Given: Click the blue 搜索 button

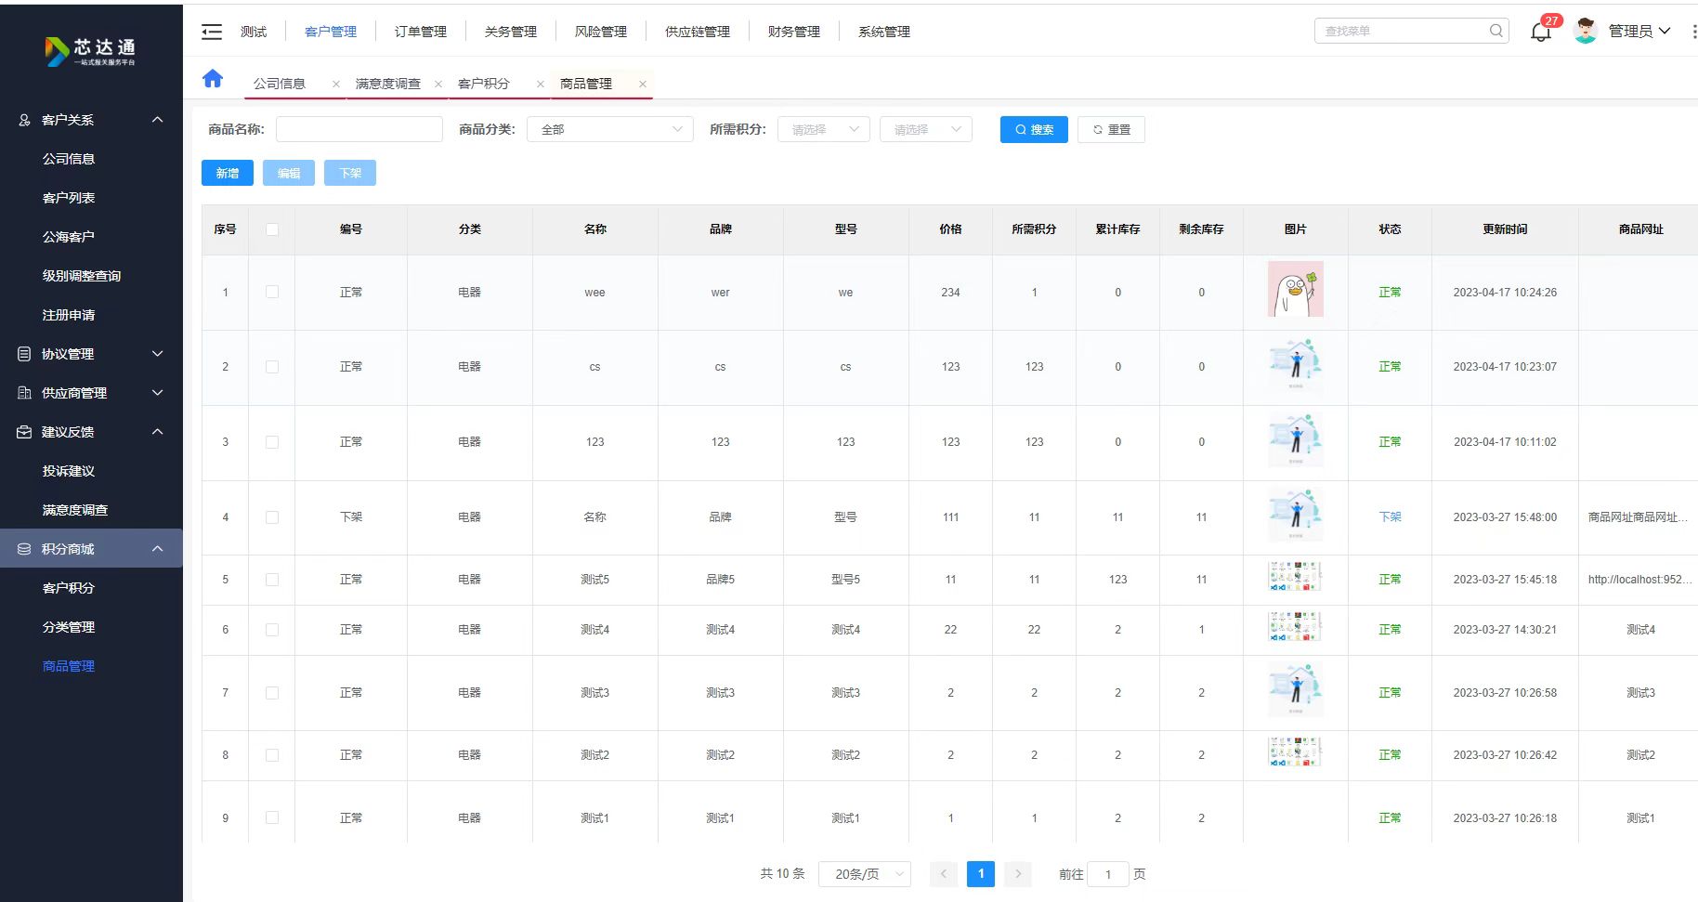Looking at the screenshot, I should pyautogui.click(x=1034, y=129).
